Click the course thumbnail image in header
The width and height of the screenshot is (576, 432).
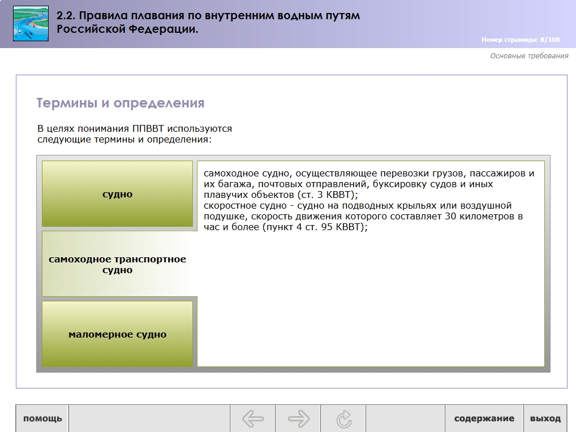pos(31,24)
